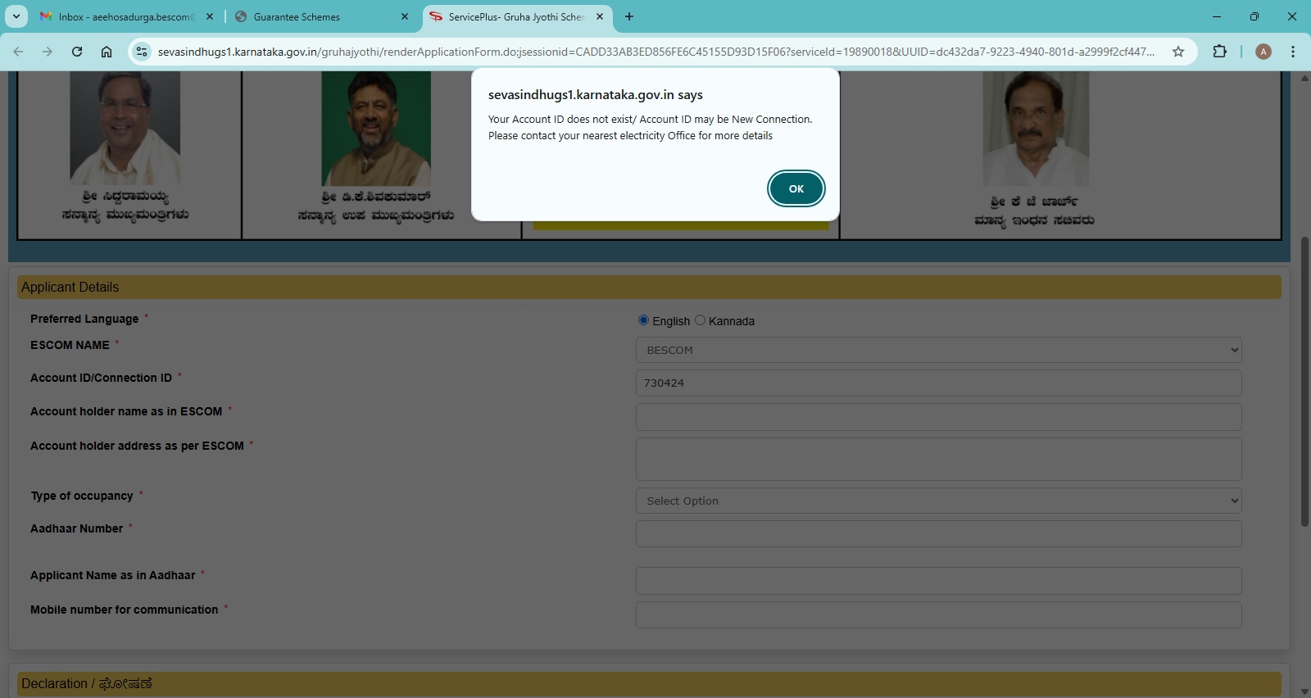Viewport: 1311px width, 698px height.
Task: Click the scrollbar up arrow
Action: click(1304, 79)
